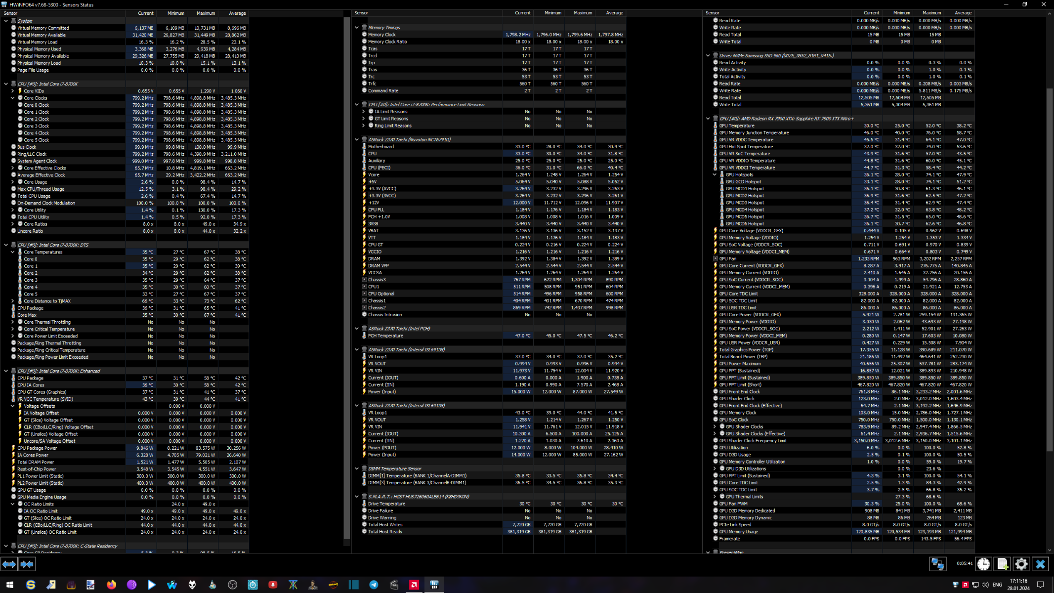Collapse the GPU Hotspots tree node

(x=715, y=174)
